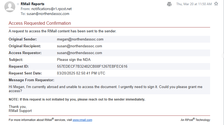Click the Access Requestor email address

pos(79,53)
